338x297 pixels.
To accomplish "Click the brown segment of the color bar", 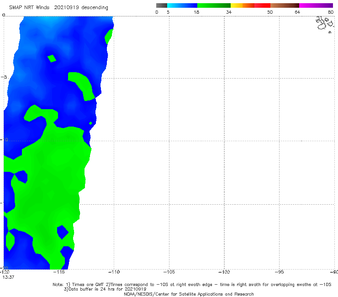I will (x=285, y=5).
